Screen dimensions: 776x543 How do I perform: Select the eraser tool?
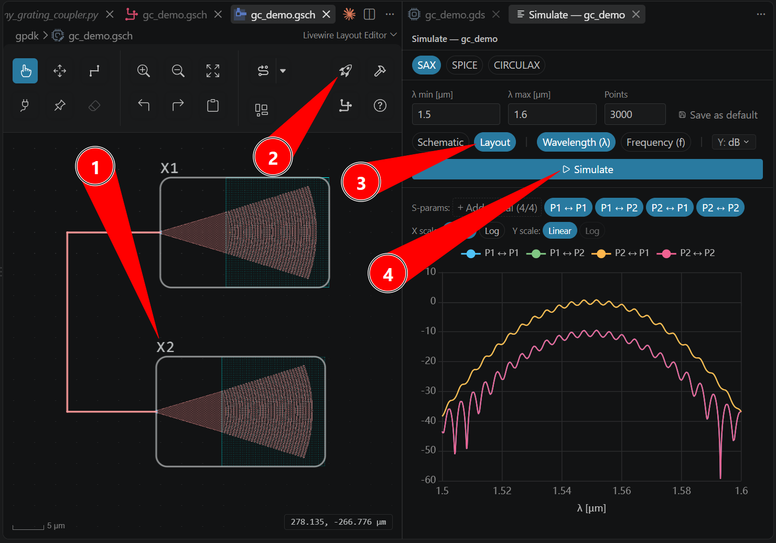[x=94, y=105]
